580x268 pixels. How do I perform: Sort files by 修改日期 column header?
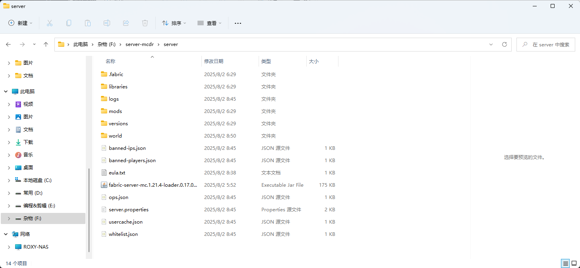[214, 61]
